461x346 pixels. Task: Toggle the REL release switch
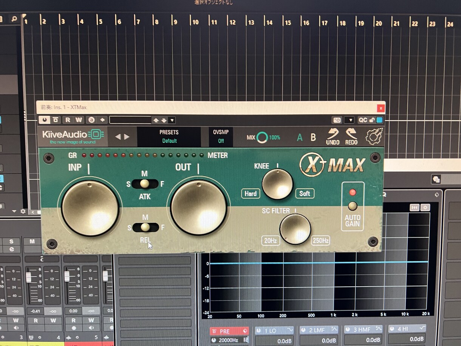point(145,227)
